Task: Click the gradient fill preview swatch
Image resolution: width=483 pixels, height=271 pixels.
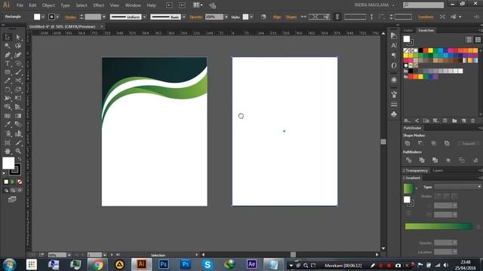Action: click(x=408, y=188)
